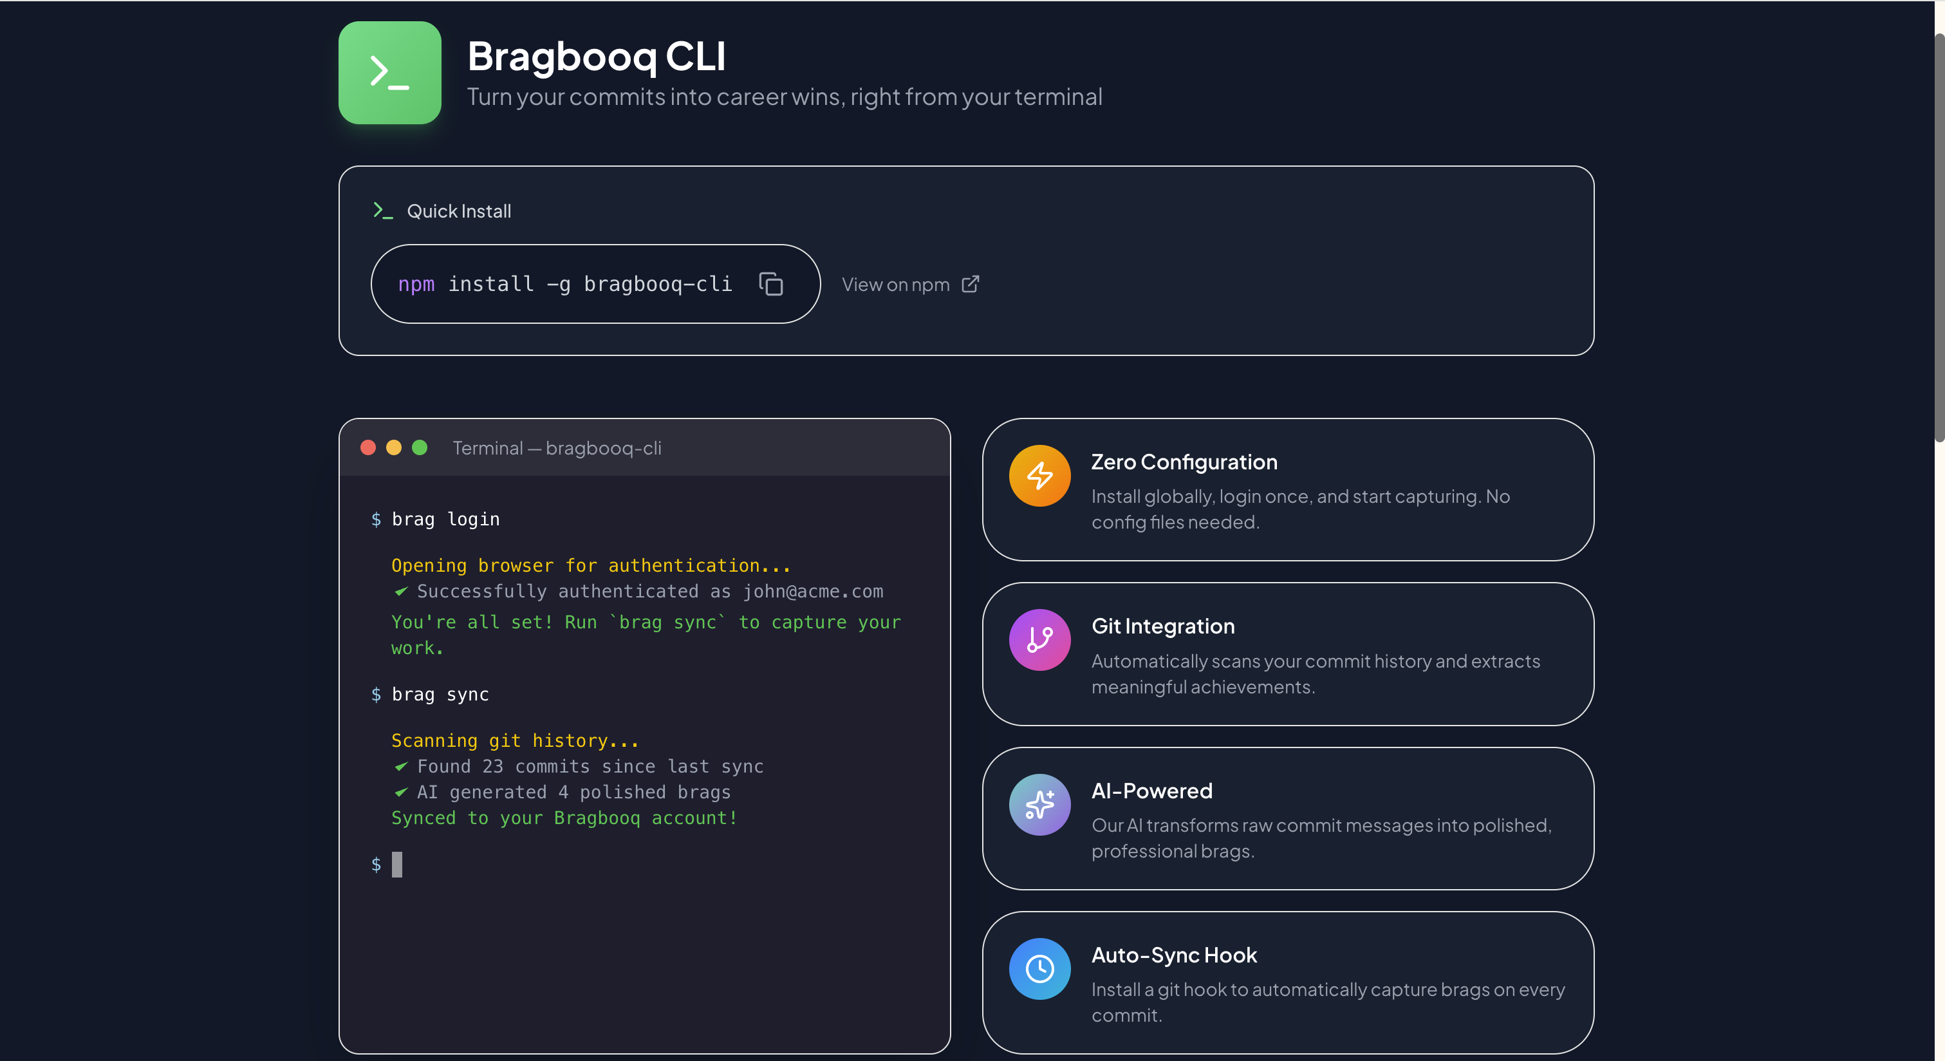Screen dimensions: 1945x1061
Task: Click the AI-Powered sparkles icon
Action: pos(1039,804)
